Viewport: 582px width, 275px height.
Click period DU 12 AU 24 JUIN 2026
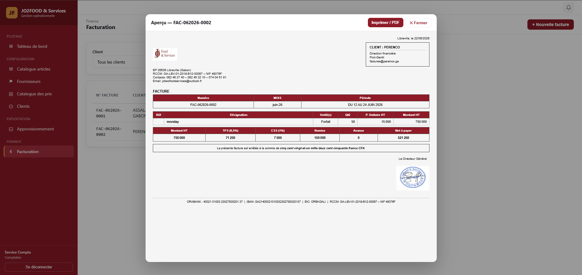click(365, 105)
